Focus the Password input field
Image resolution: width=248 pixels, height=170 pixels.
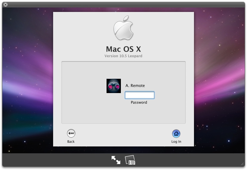[139, 95]
